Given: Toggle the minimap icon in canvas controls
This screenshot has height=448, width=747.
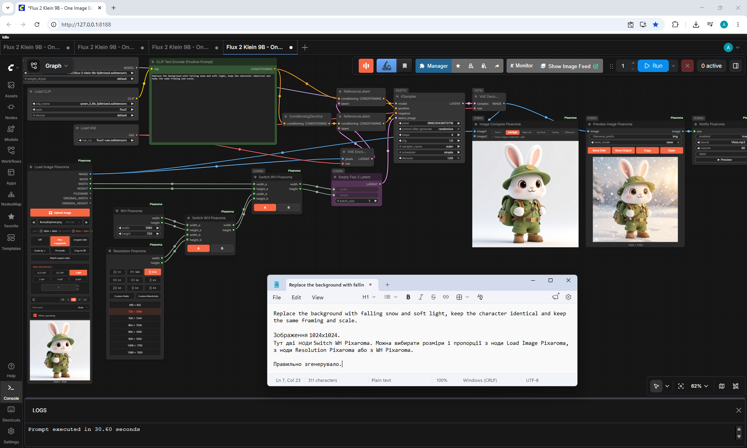Looking at the screenshot, I should click(x=722, y=386).
